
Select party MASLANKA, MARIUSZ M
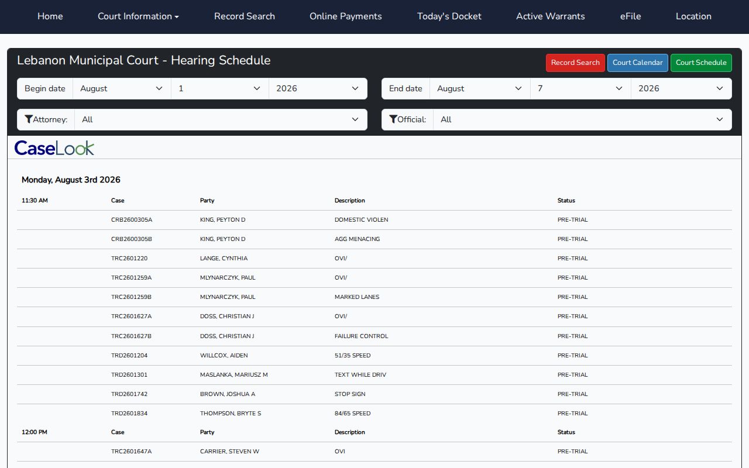233,375
